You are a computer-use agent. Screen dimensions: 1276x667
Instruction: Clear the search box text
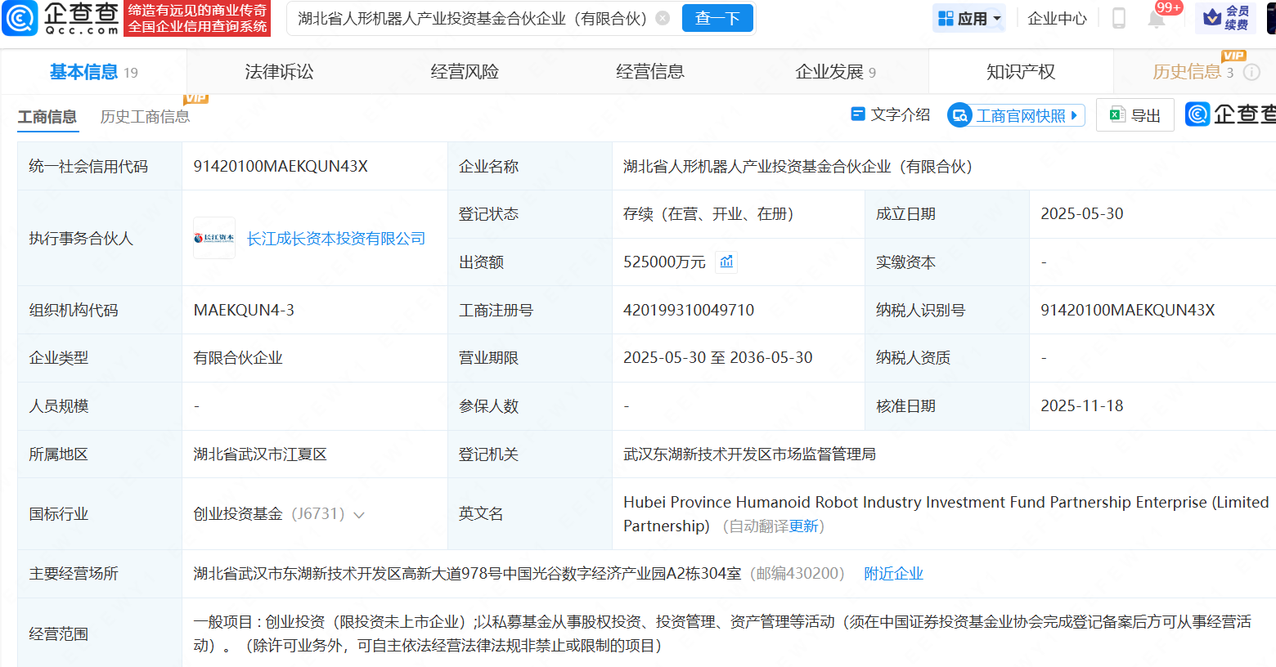click(x=663, y=18)
